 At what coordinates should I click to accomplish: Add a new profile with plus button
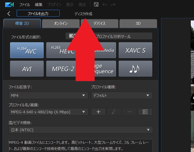(x=98, y=112)
